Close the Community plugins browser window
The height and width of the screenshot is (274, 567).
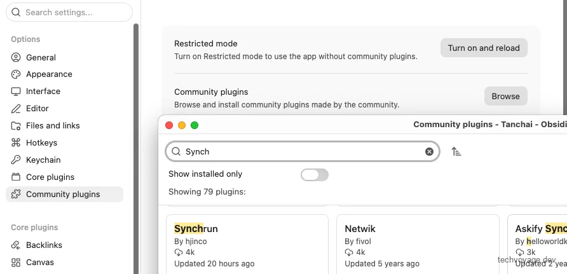tap(169, 125)
